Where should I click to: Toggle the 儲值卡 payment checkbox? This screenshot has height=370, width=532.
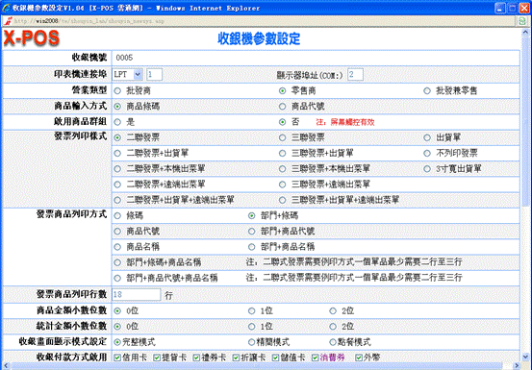(x=275, y=358)
